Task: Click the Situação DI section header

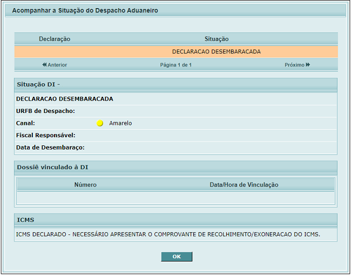Action: 175,84
